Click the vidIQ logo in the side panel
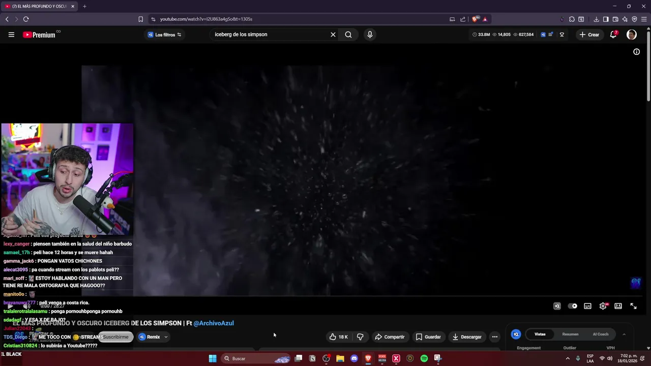 point(516,334)
